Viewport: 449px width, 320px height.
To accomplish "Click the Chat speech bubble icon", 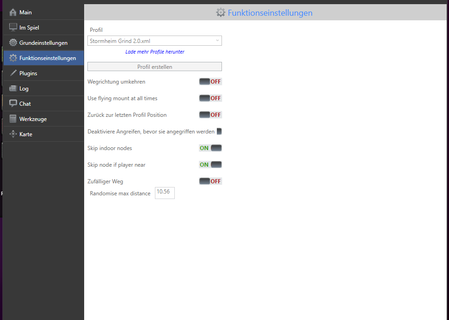I will click(13, 104).
